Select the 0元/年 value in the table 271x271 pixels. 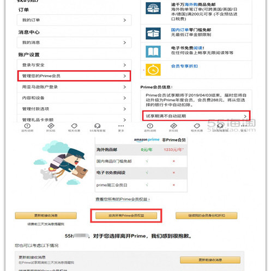[147, 150]
